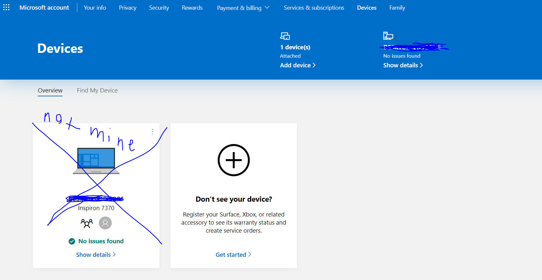Viewport: 542px width, 280px height.
Task: Expand the Payment & billing dropdown
Action: point(243,8)
